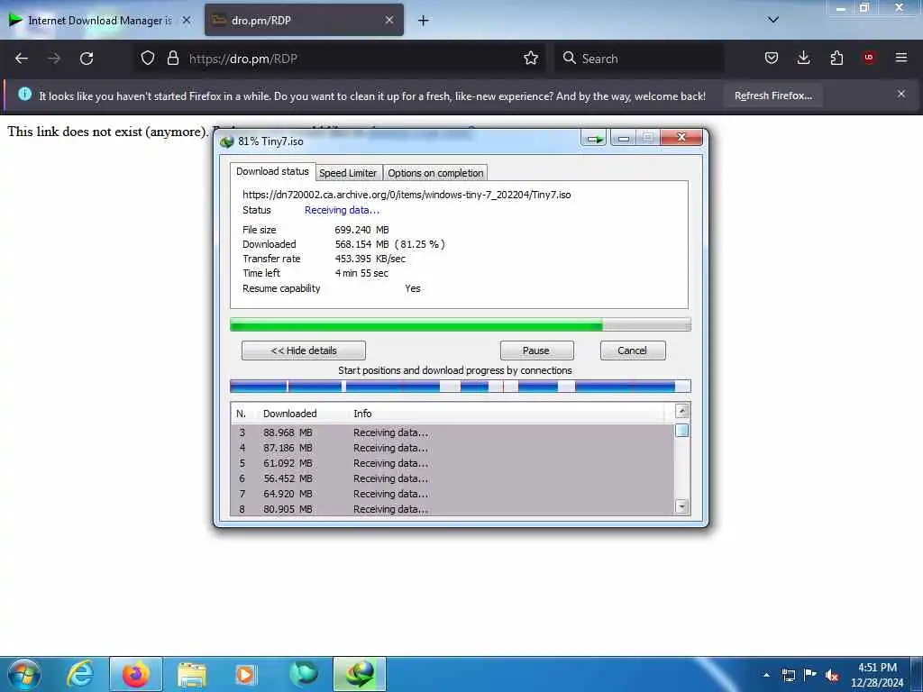Switch to the Internet Download Manager tab

[99, 20]
